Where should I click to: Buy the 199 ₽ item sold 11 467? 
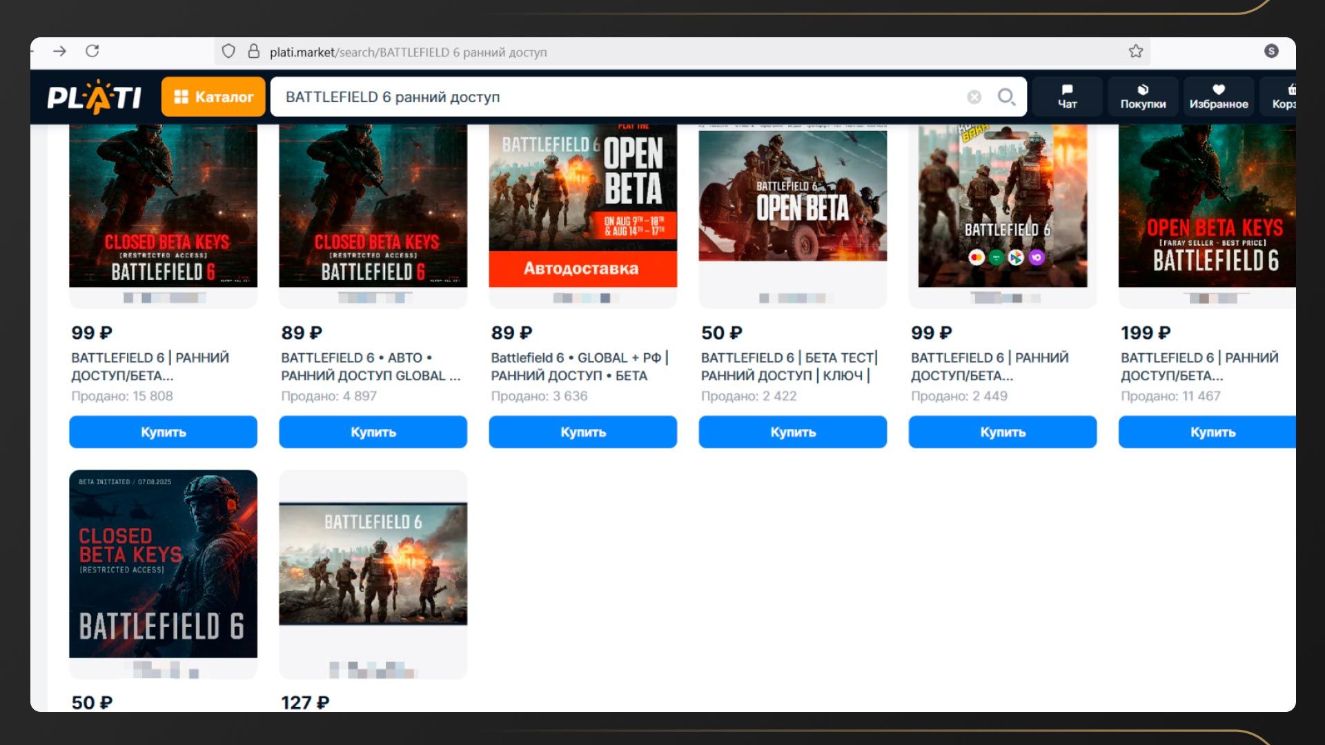(1207, 432)
